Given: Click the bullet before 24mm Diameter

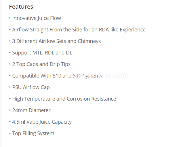Looking at the screenshot, I should click(x=10, y=110).
